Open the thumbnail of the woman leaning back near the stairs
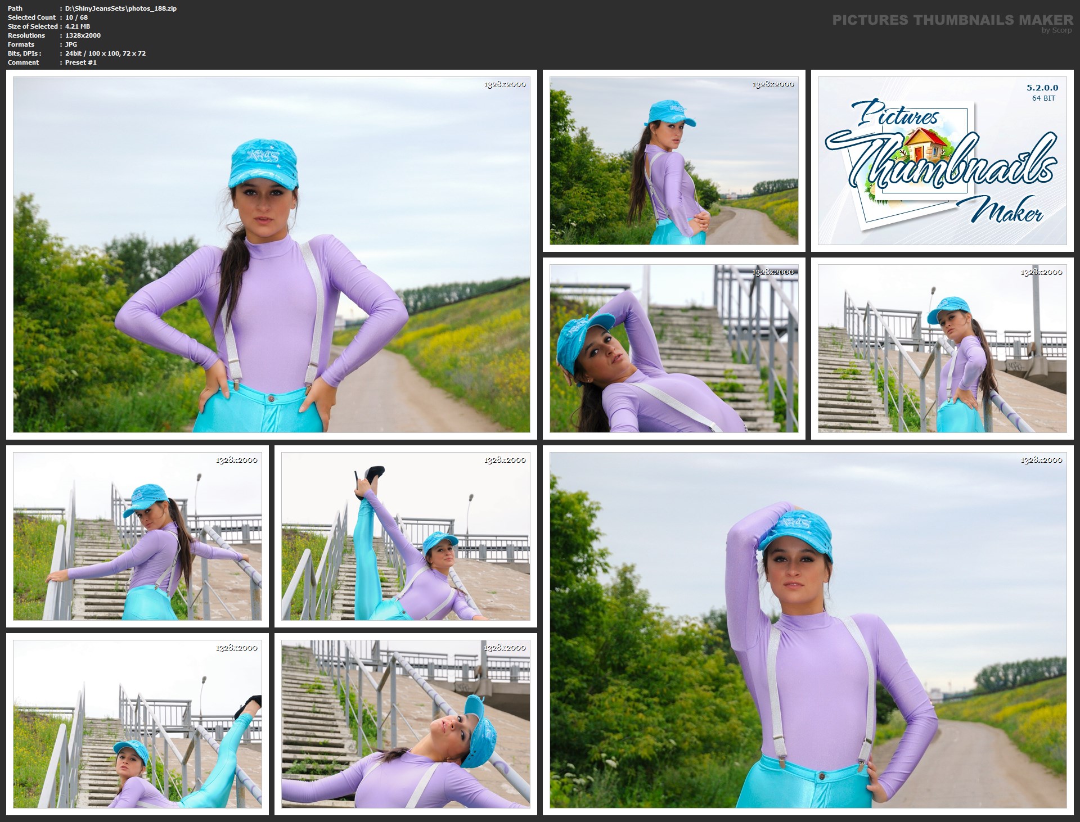 point(674,349)
